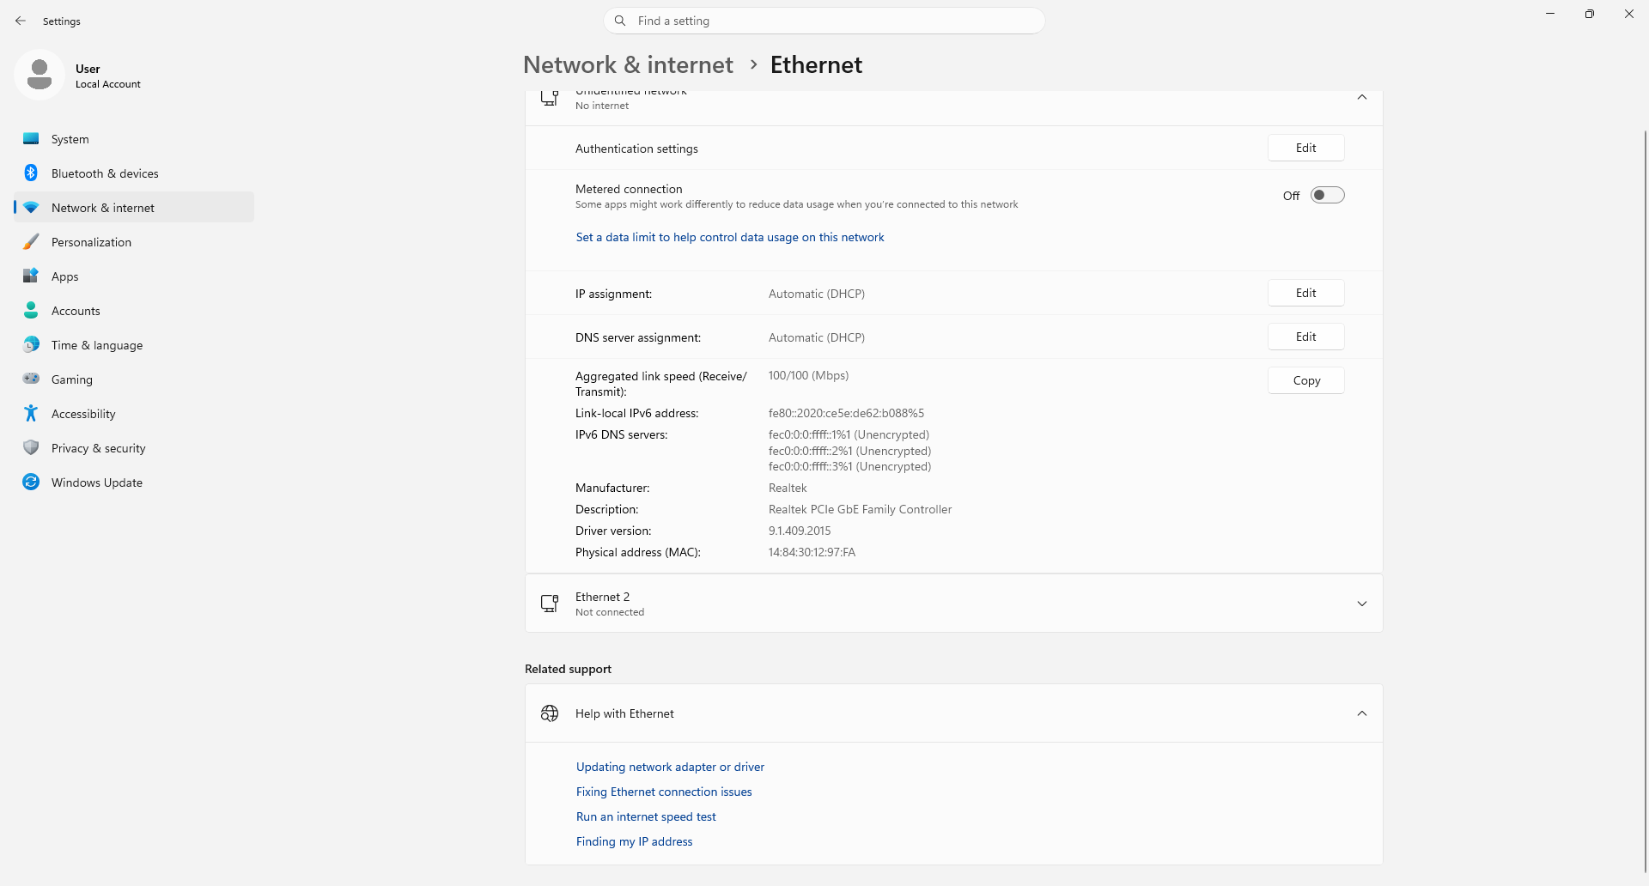The height and width of the screenshot is (886, 1649).
Task: Collapse the Help with Ethernet chevron
Action: click(1362, 713)
